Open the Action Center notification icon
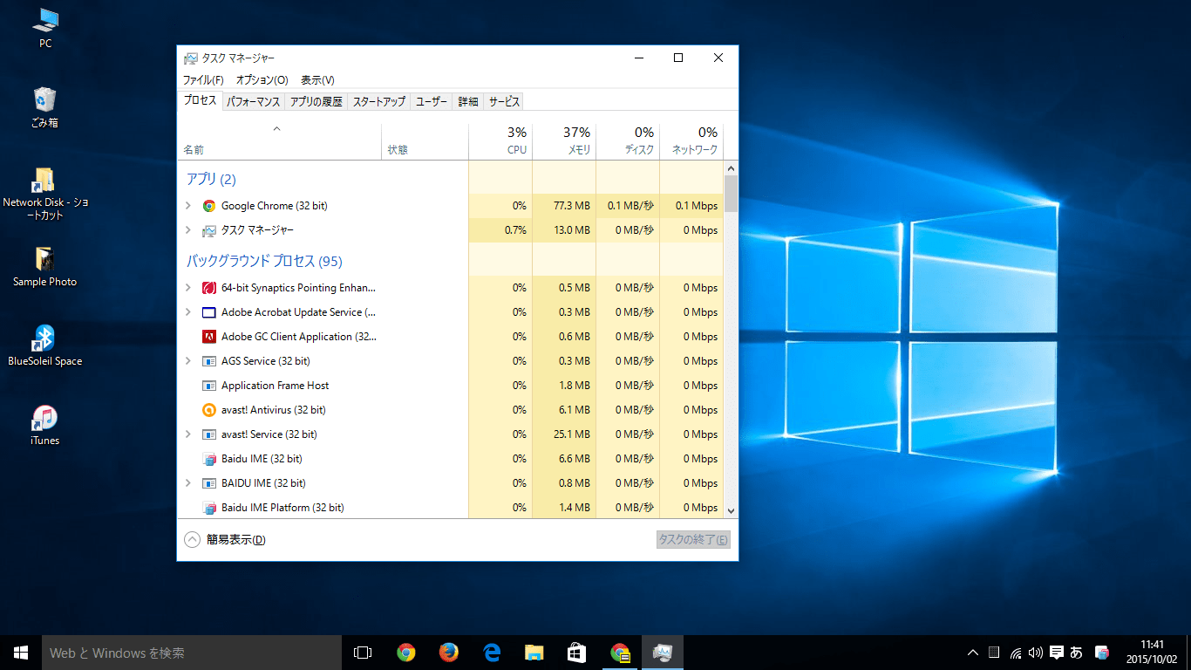 pyautogui.click(x=1056, y=653)
